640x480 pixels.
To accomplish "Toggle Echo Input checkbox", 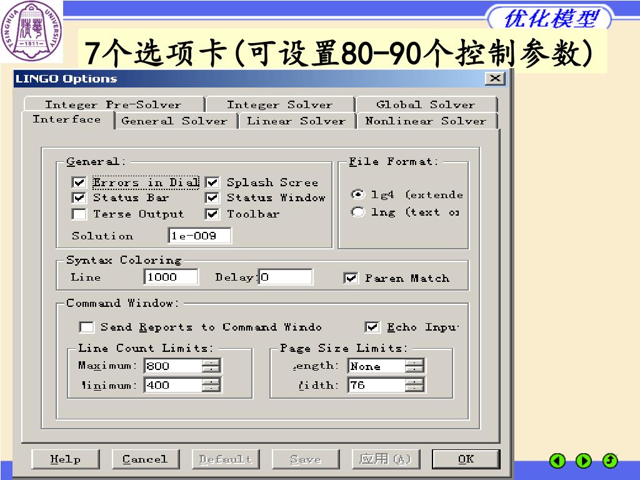I will [x=372, y=327].
